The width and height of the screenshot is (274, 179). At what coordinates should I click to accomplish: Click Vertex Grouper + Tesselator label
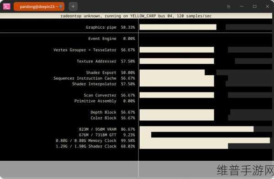(85, 50)
